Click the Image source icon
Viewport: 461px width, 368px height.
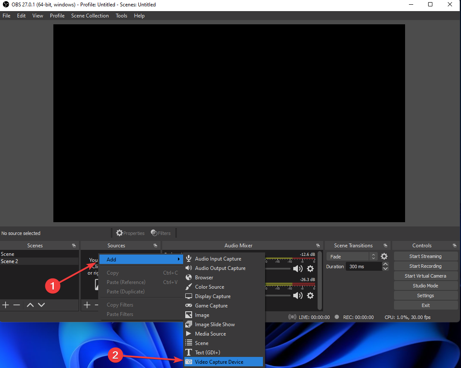pyautogui.click(x=189, y=315)
